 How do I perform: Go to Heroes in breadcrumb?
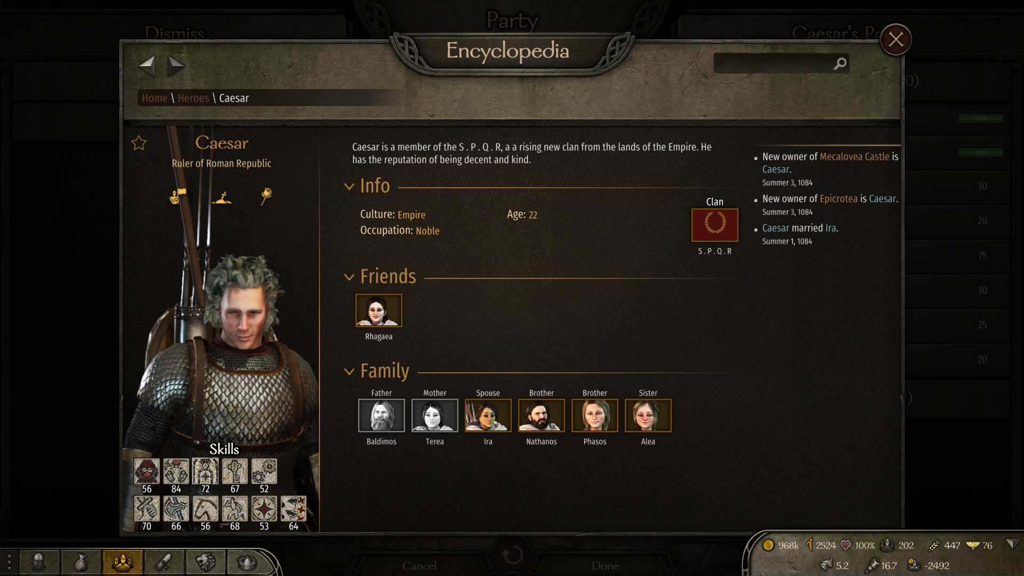193,98
